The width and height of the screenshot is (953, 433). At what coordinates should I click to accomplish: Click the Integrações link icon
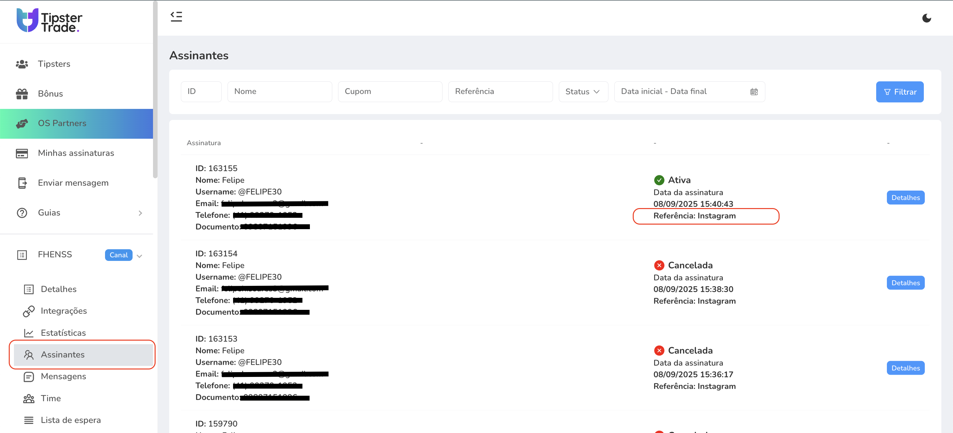tap(29, 311)
